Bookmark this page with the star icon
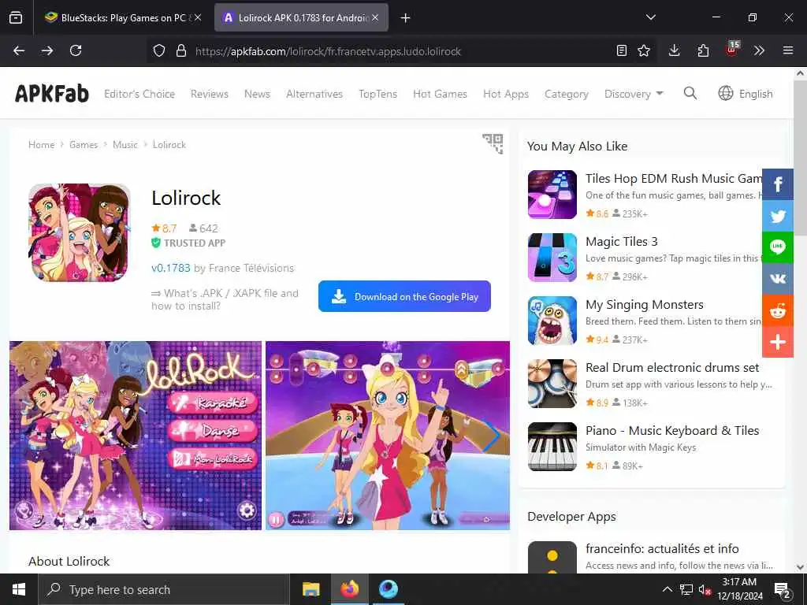 (x=644, y=50)
